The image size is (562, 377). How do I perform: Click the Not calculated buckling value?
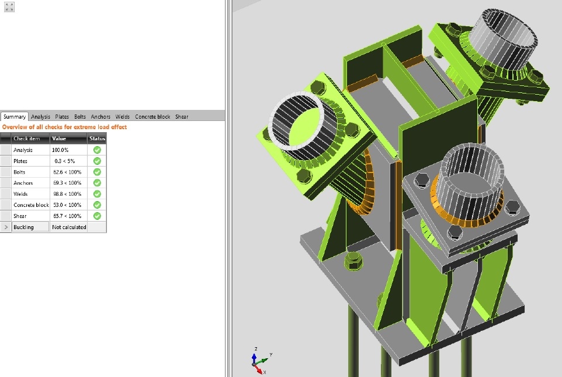(x=69, y=227)
